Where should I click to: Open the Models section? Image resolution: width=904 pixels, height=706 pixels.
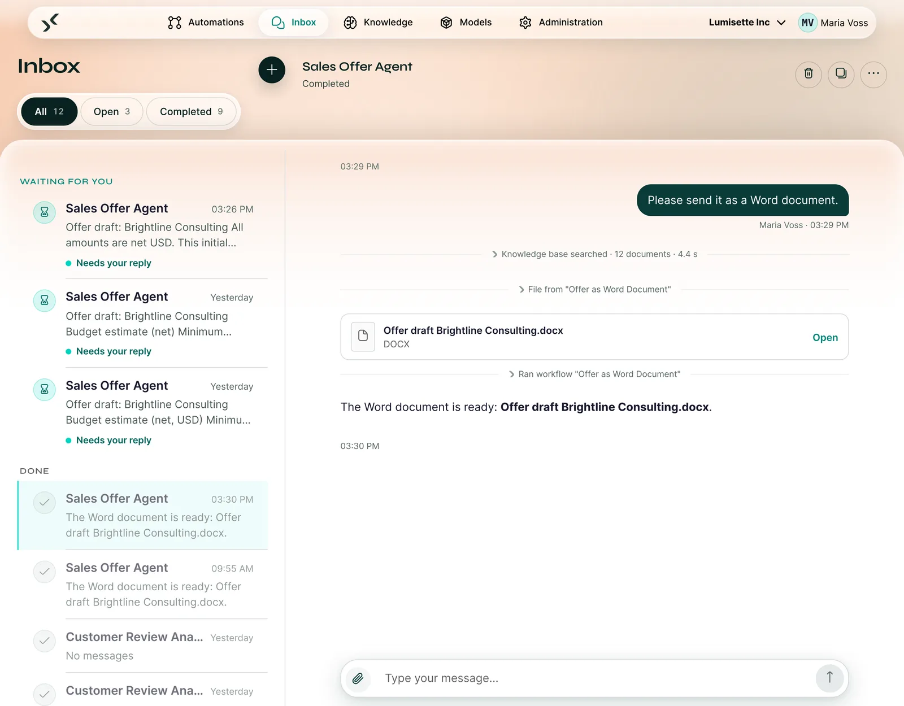[x=466, y=23]
